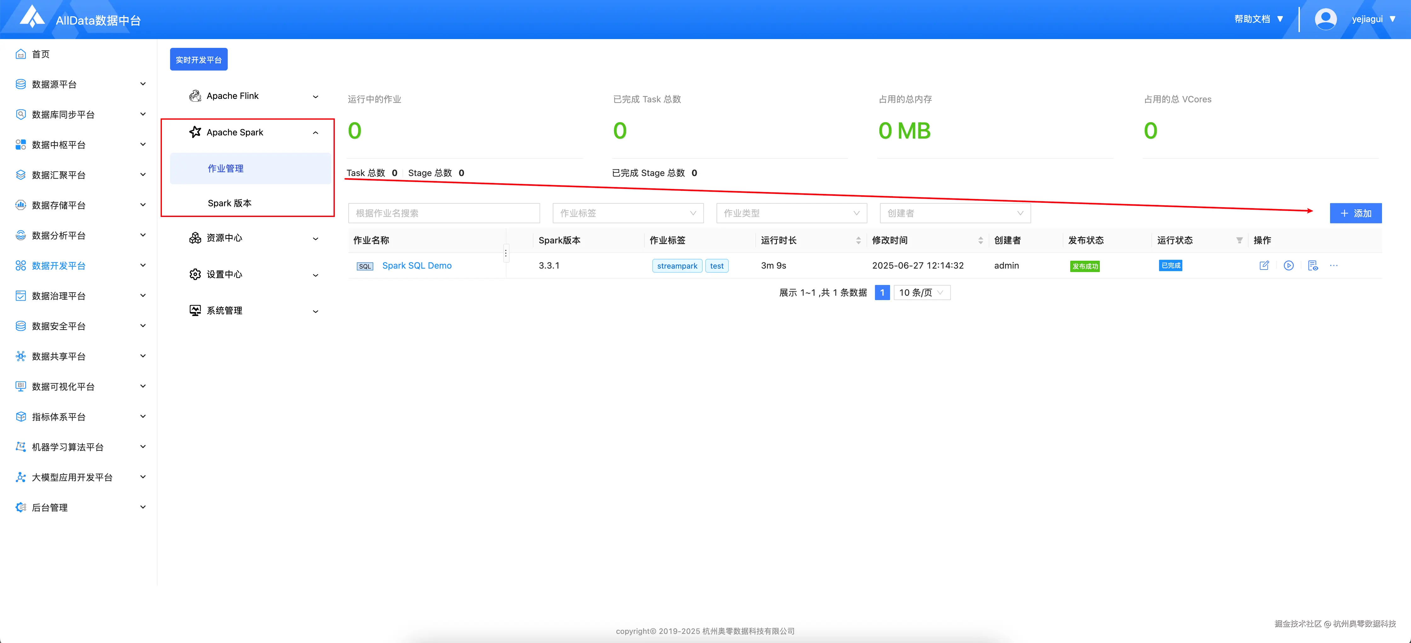This screenshot has width=1411, height=643.
Task: Select Spark 版本 menu item
Action: point(230,203)
